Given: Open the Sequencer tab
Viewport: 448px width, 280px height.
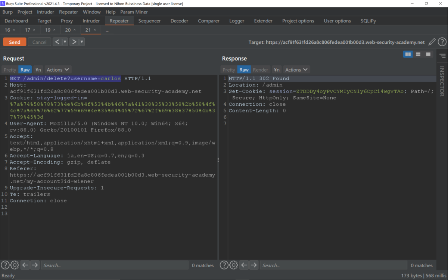Looking at the screenshot, I should (149, 21).
